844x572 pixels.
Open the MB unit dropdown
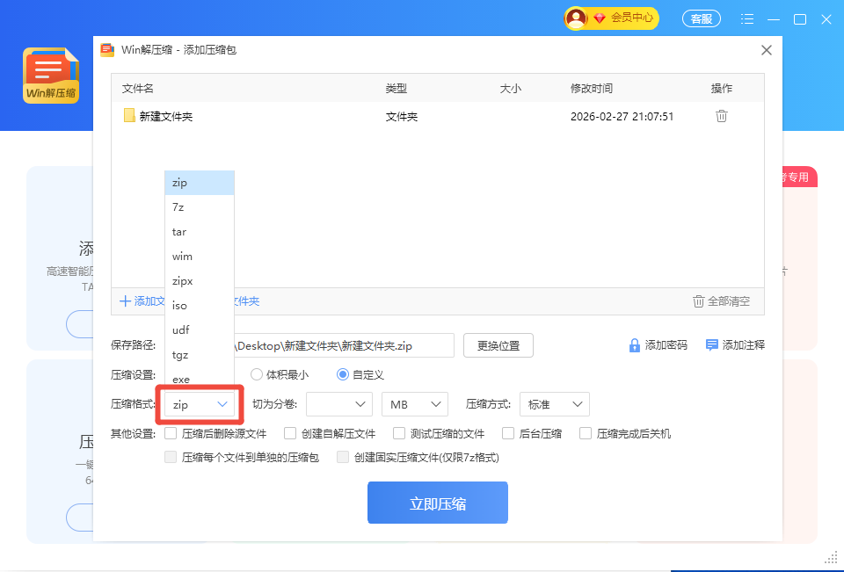[x=414, y=404]
